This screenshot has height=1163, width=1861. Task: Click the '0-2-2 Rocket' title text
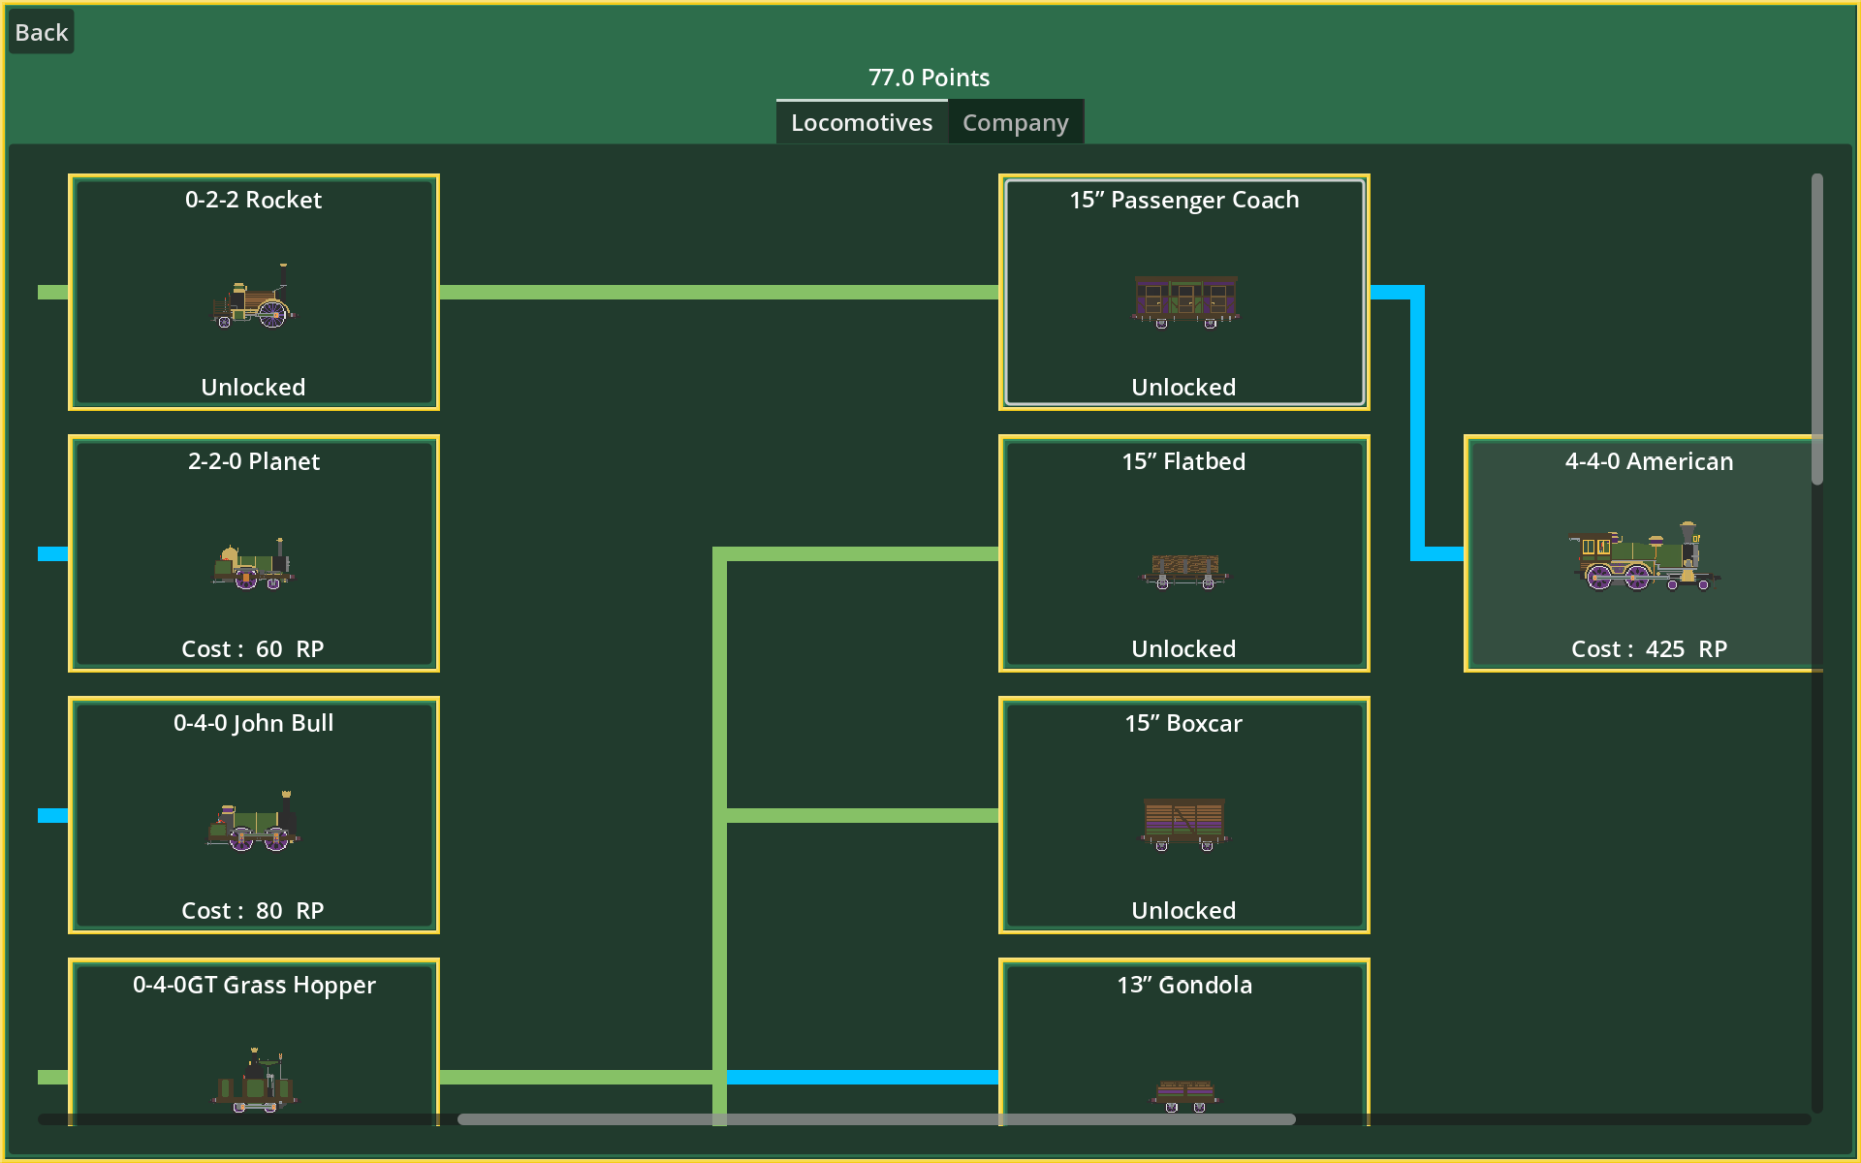(x=254, y=200)
